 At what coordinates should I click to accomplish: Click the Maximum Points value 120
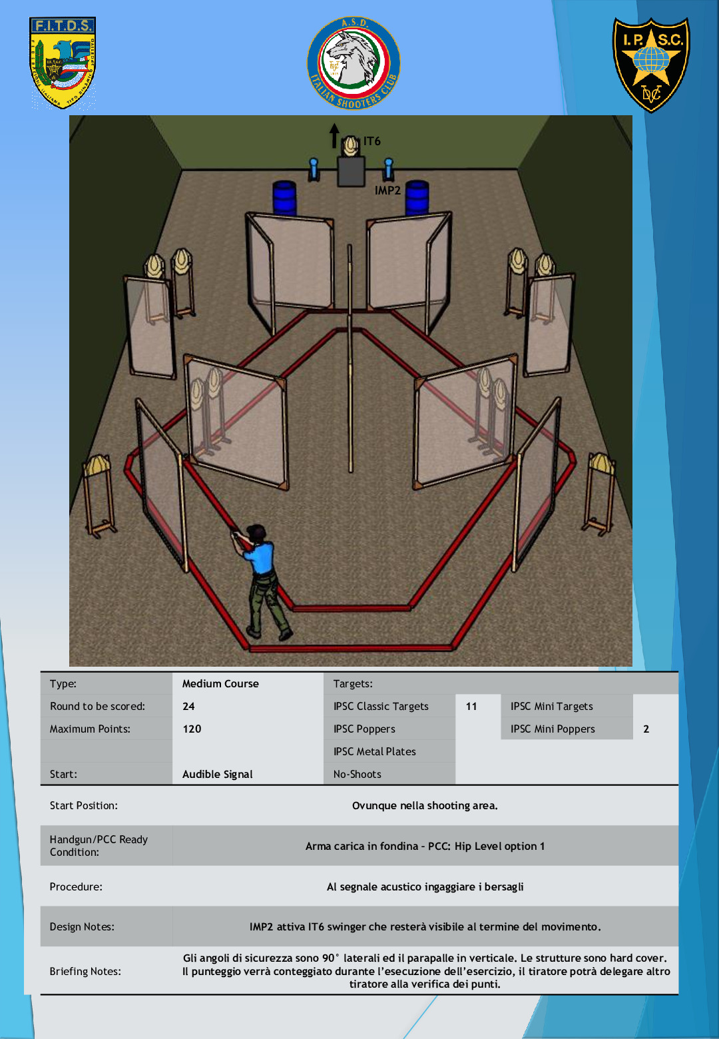[x=192, y=729]
